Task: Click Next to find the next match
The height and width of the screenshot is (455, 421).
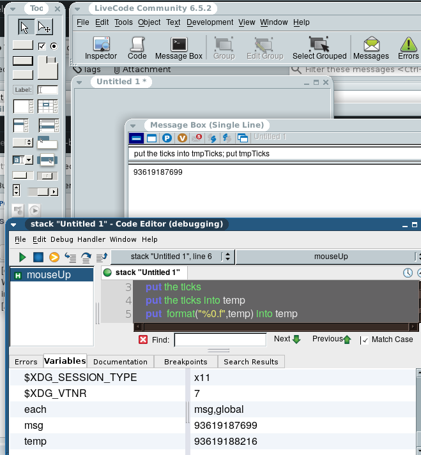Action: pos(287,339)
